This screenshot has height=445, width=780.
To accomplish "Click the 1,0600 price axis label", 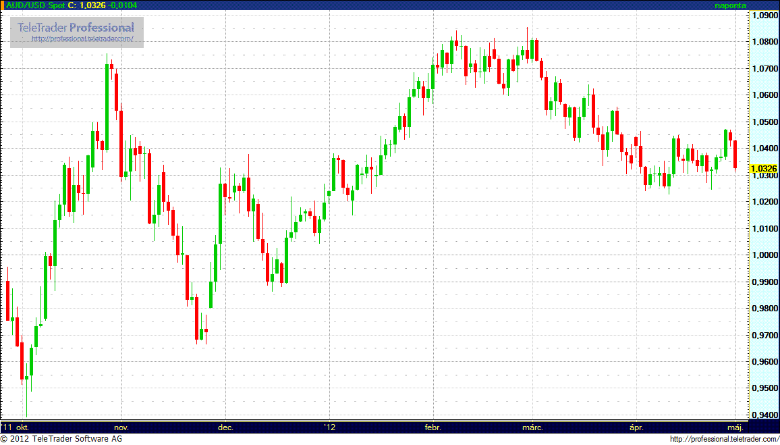I will [x=764, y=95].
